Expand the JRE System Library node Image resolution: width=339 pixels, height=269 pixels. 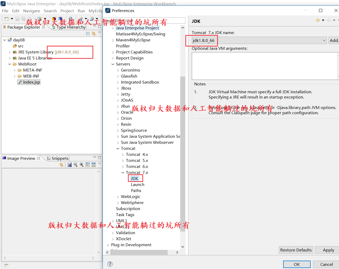point(10,52)
